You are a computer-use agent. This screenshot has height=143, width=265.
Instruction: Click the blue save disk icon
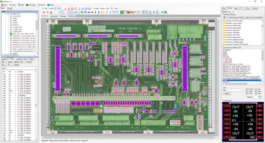[x=51, y=12]
